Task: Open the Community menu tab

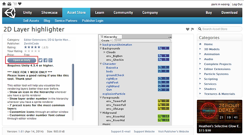Action: coord(123,13)
